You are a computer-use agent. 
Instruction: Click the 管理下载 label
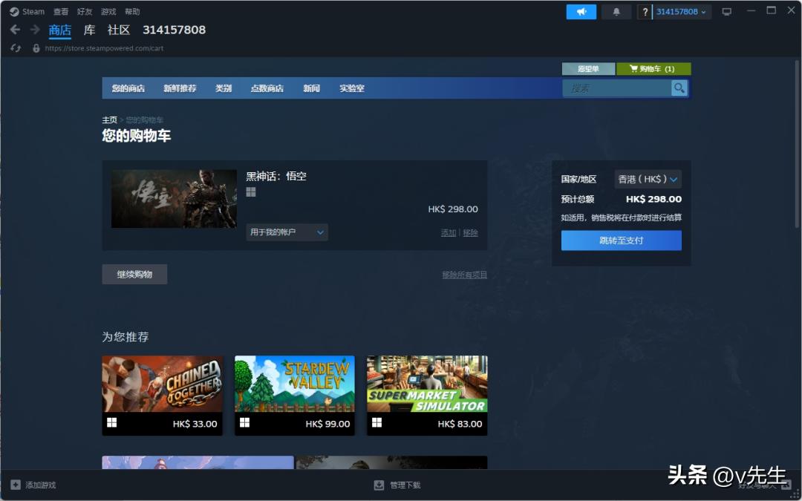[x=405, y=485]
